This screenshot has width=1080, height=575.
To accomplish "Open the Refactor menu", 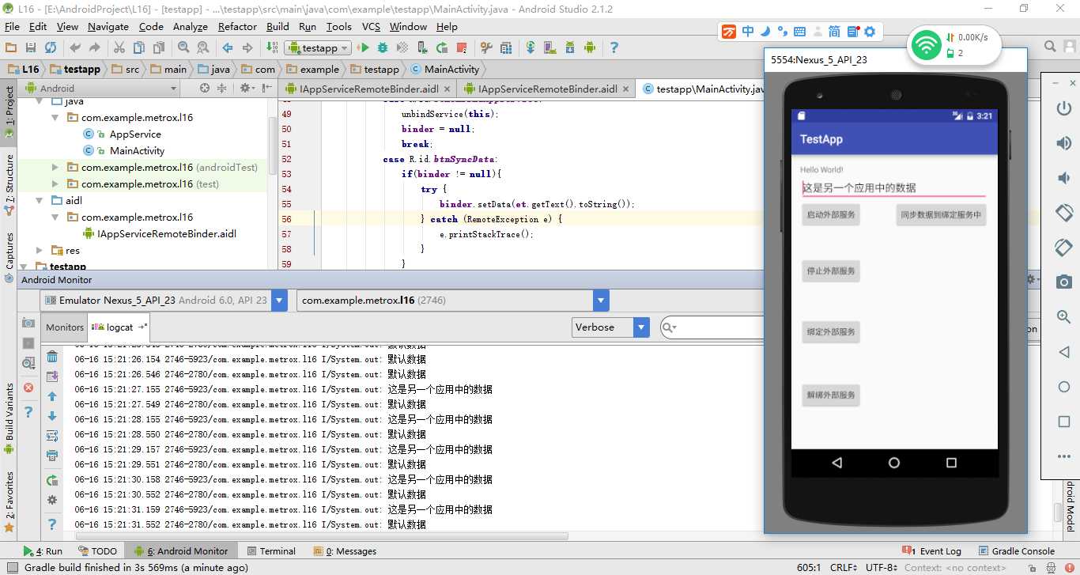I will coord(237,26).
